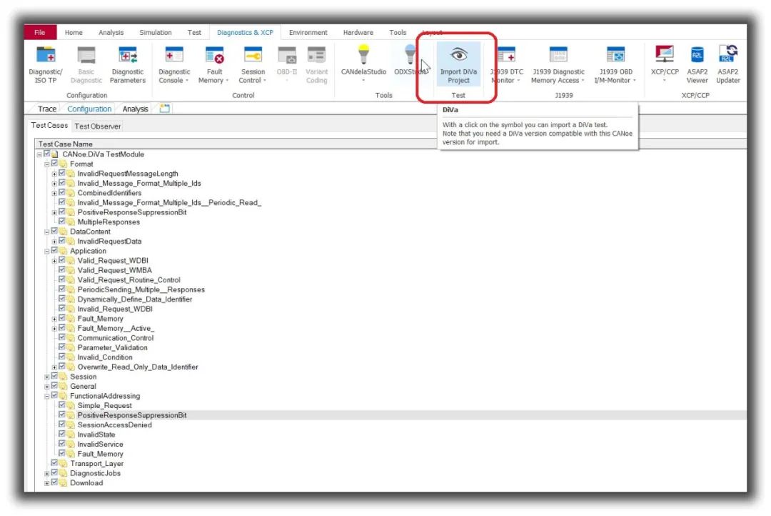Switch to the Hardware ribbon tab
The width and height of the screenshot is (771, 516).
[x=358, y=32]
